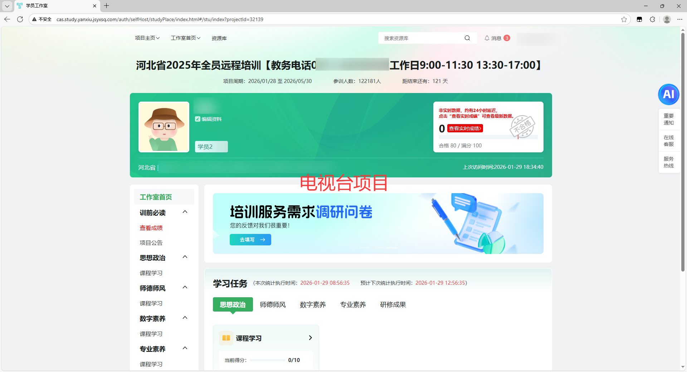Image resolution: width=687 pixels, height=372 pixels.
Task: Click the search magnifier icon
Action: [x=467, y=38]
